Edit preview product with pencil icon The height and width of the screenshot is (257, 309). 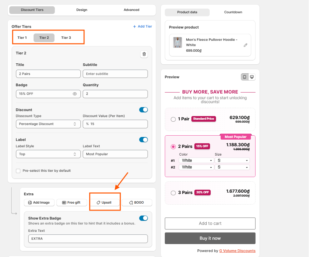[245, 45]
